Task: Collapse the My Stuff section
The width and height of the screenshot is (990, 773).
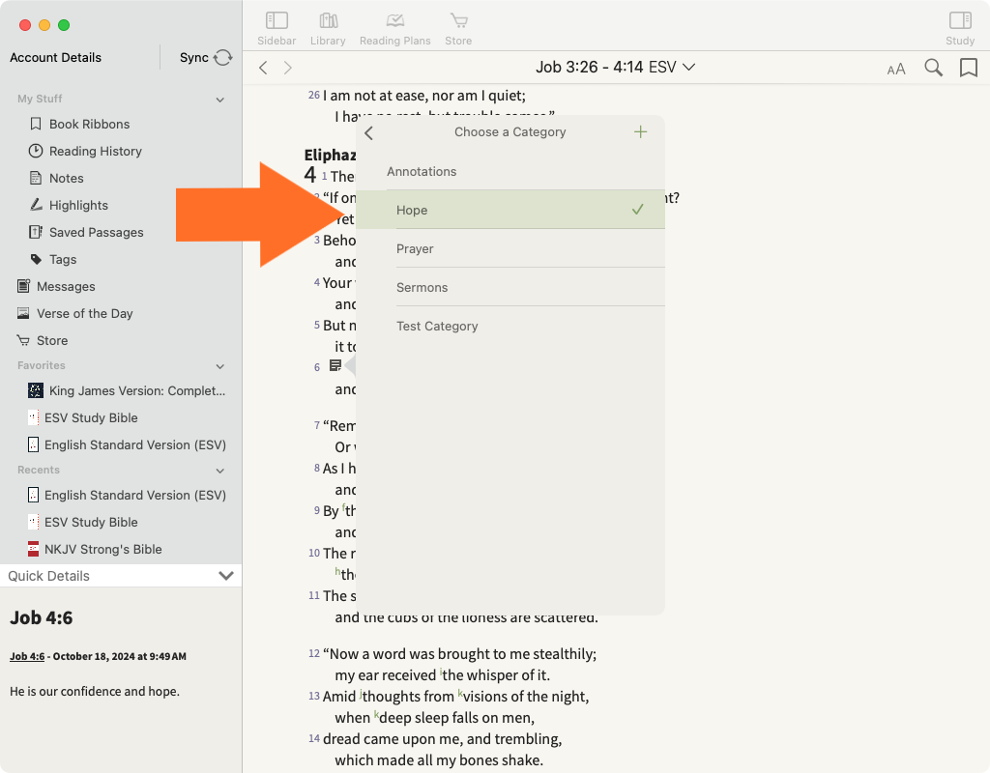Action: click(220, 100)
